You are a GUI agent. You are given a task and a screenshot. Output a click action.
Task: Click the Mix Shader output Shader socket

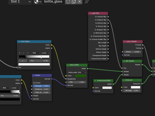(x=142, y=65)
